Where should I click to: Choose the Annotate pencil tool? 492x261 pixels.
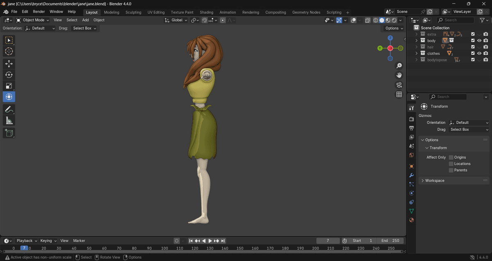click(9, 109)
